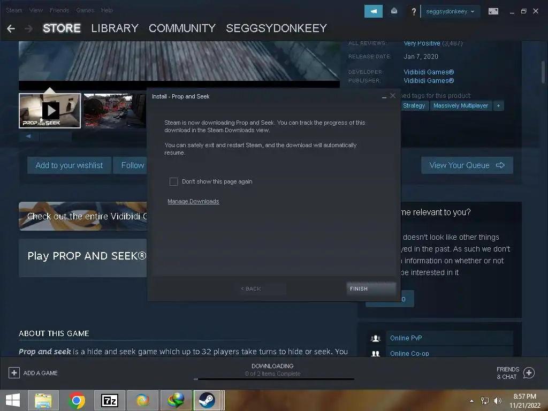Viewport: 548px width, 411px height.
Task: Open Friends & Chat plus icon
Action: [529, 373]
